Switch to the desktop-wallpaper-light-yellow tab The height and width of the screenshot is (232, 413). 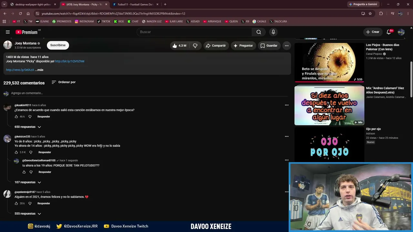33,5
